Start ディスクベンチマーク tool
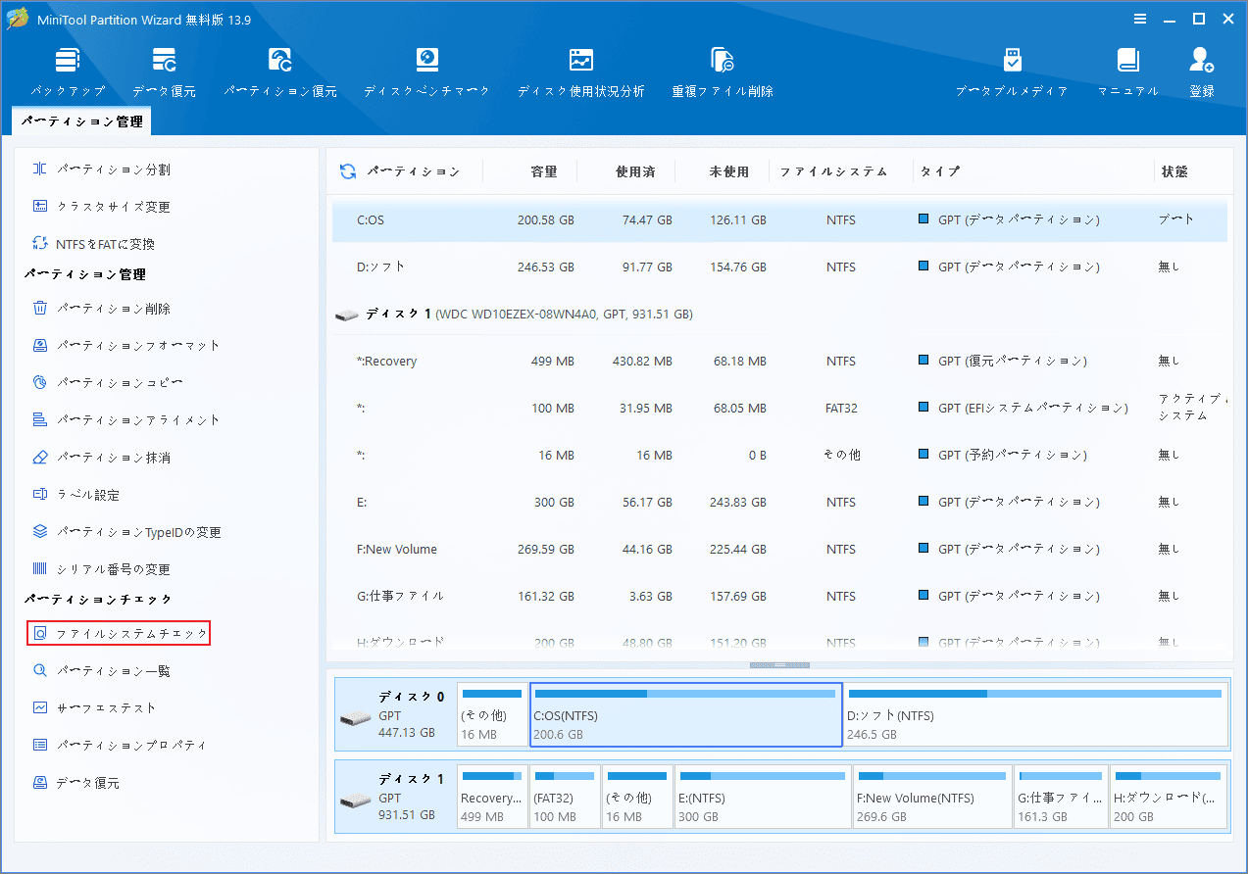Screen dimensions: 1248x874 pyautogui.click(x=426, y=73)
